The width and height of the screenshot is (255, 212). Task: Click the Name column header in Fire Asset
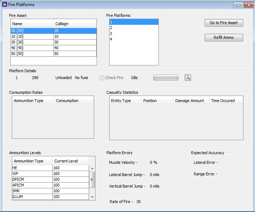(x=32, y=24)
